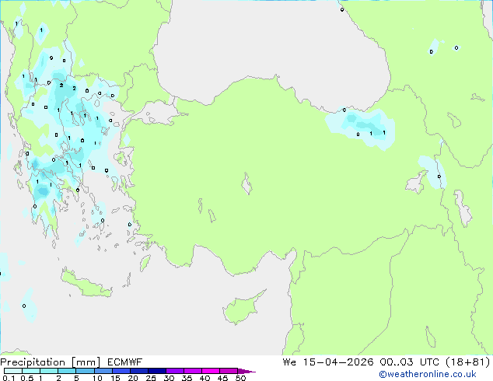Click the '25' legend scale label
This screenshot has height=381, width=493.
(151, 378)
